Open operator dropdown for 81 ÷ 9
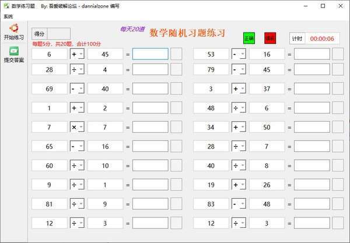The height and width of the screenshot is (243, 350). [x=77, y=204]
